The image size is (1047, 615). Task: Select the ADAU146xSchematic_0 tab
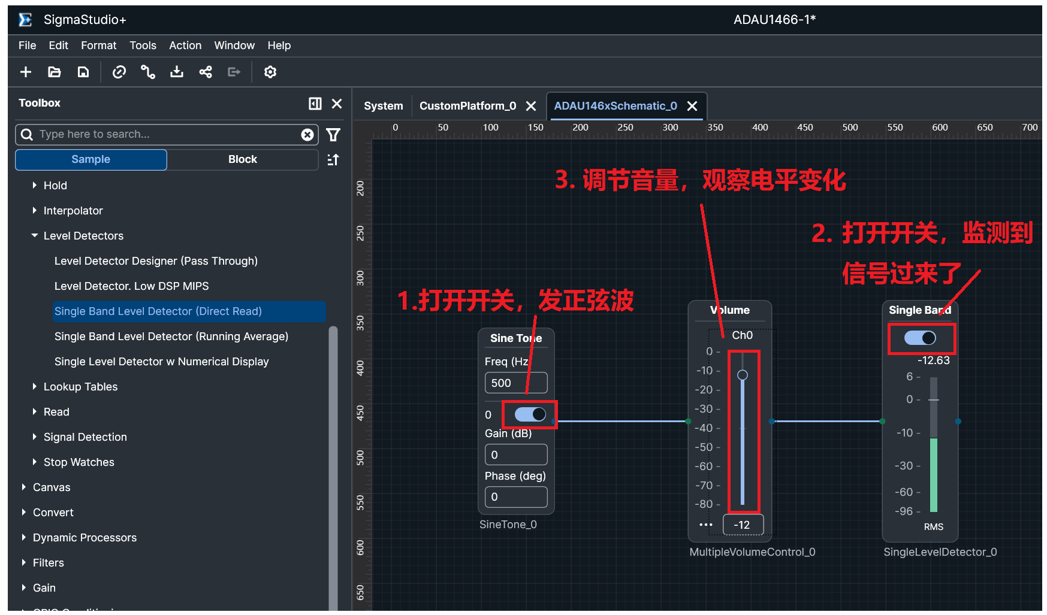(x=615, y=106)
